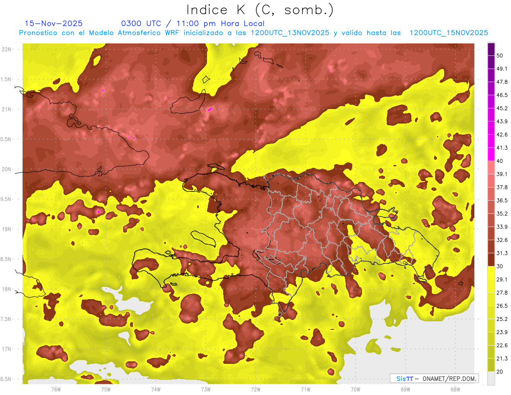Click the '74W' longitude axis label
The width and height of the screenshot is (511, 395).
[155, 389]
